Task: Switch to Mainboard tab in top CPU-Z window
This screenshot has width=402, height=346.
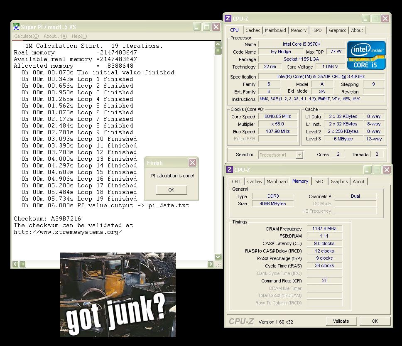Action: 275,30
